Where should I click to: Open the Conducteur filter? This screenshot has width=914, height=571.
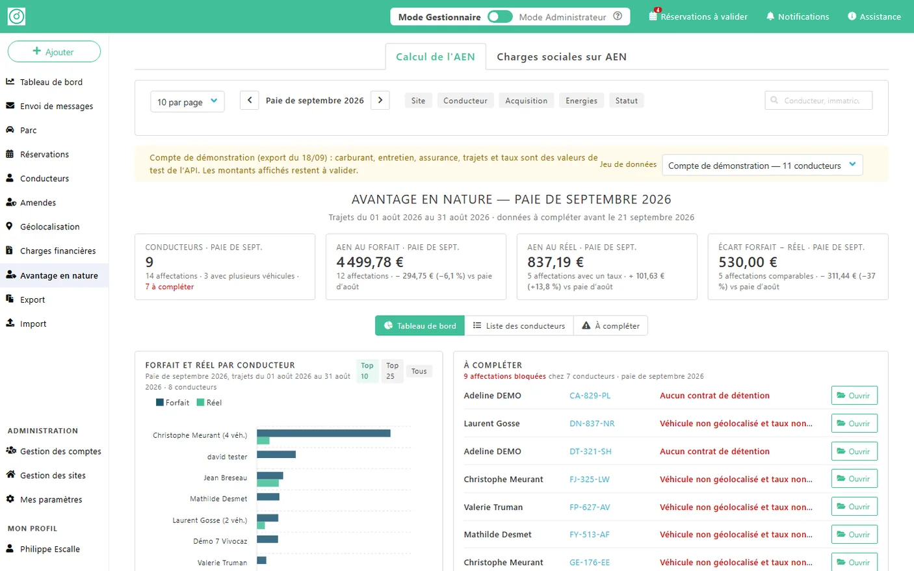(465, 101)
